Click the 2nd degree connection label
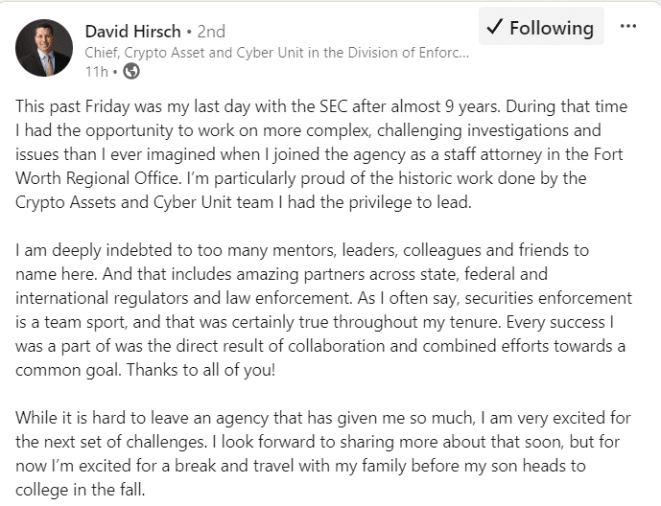 point(211,32)
